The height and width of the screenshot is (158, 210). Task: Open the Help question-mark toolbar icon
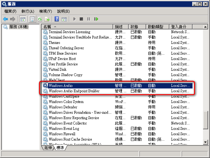click(x=57, y=19)
